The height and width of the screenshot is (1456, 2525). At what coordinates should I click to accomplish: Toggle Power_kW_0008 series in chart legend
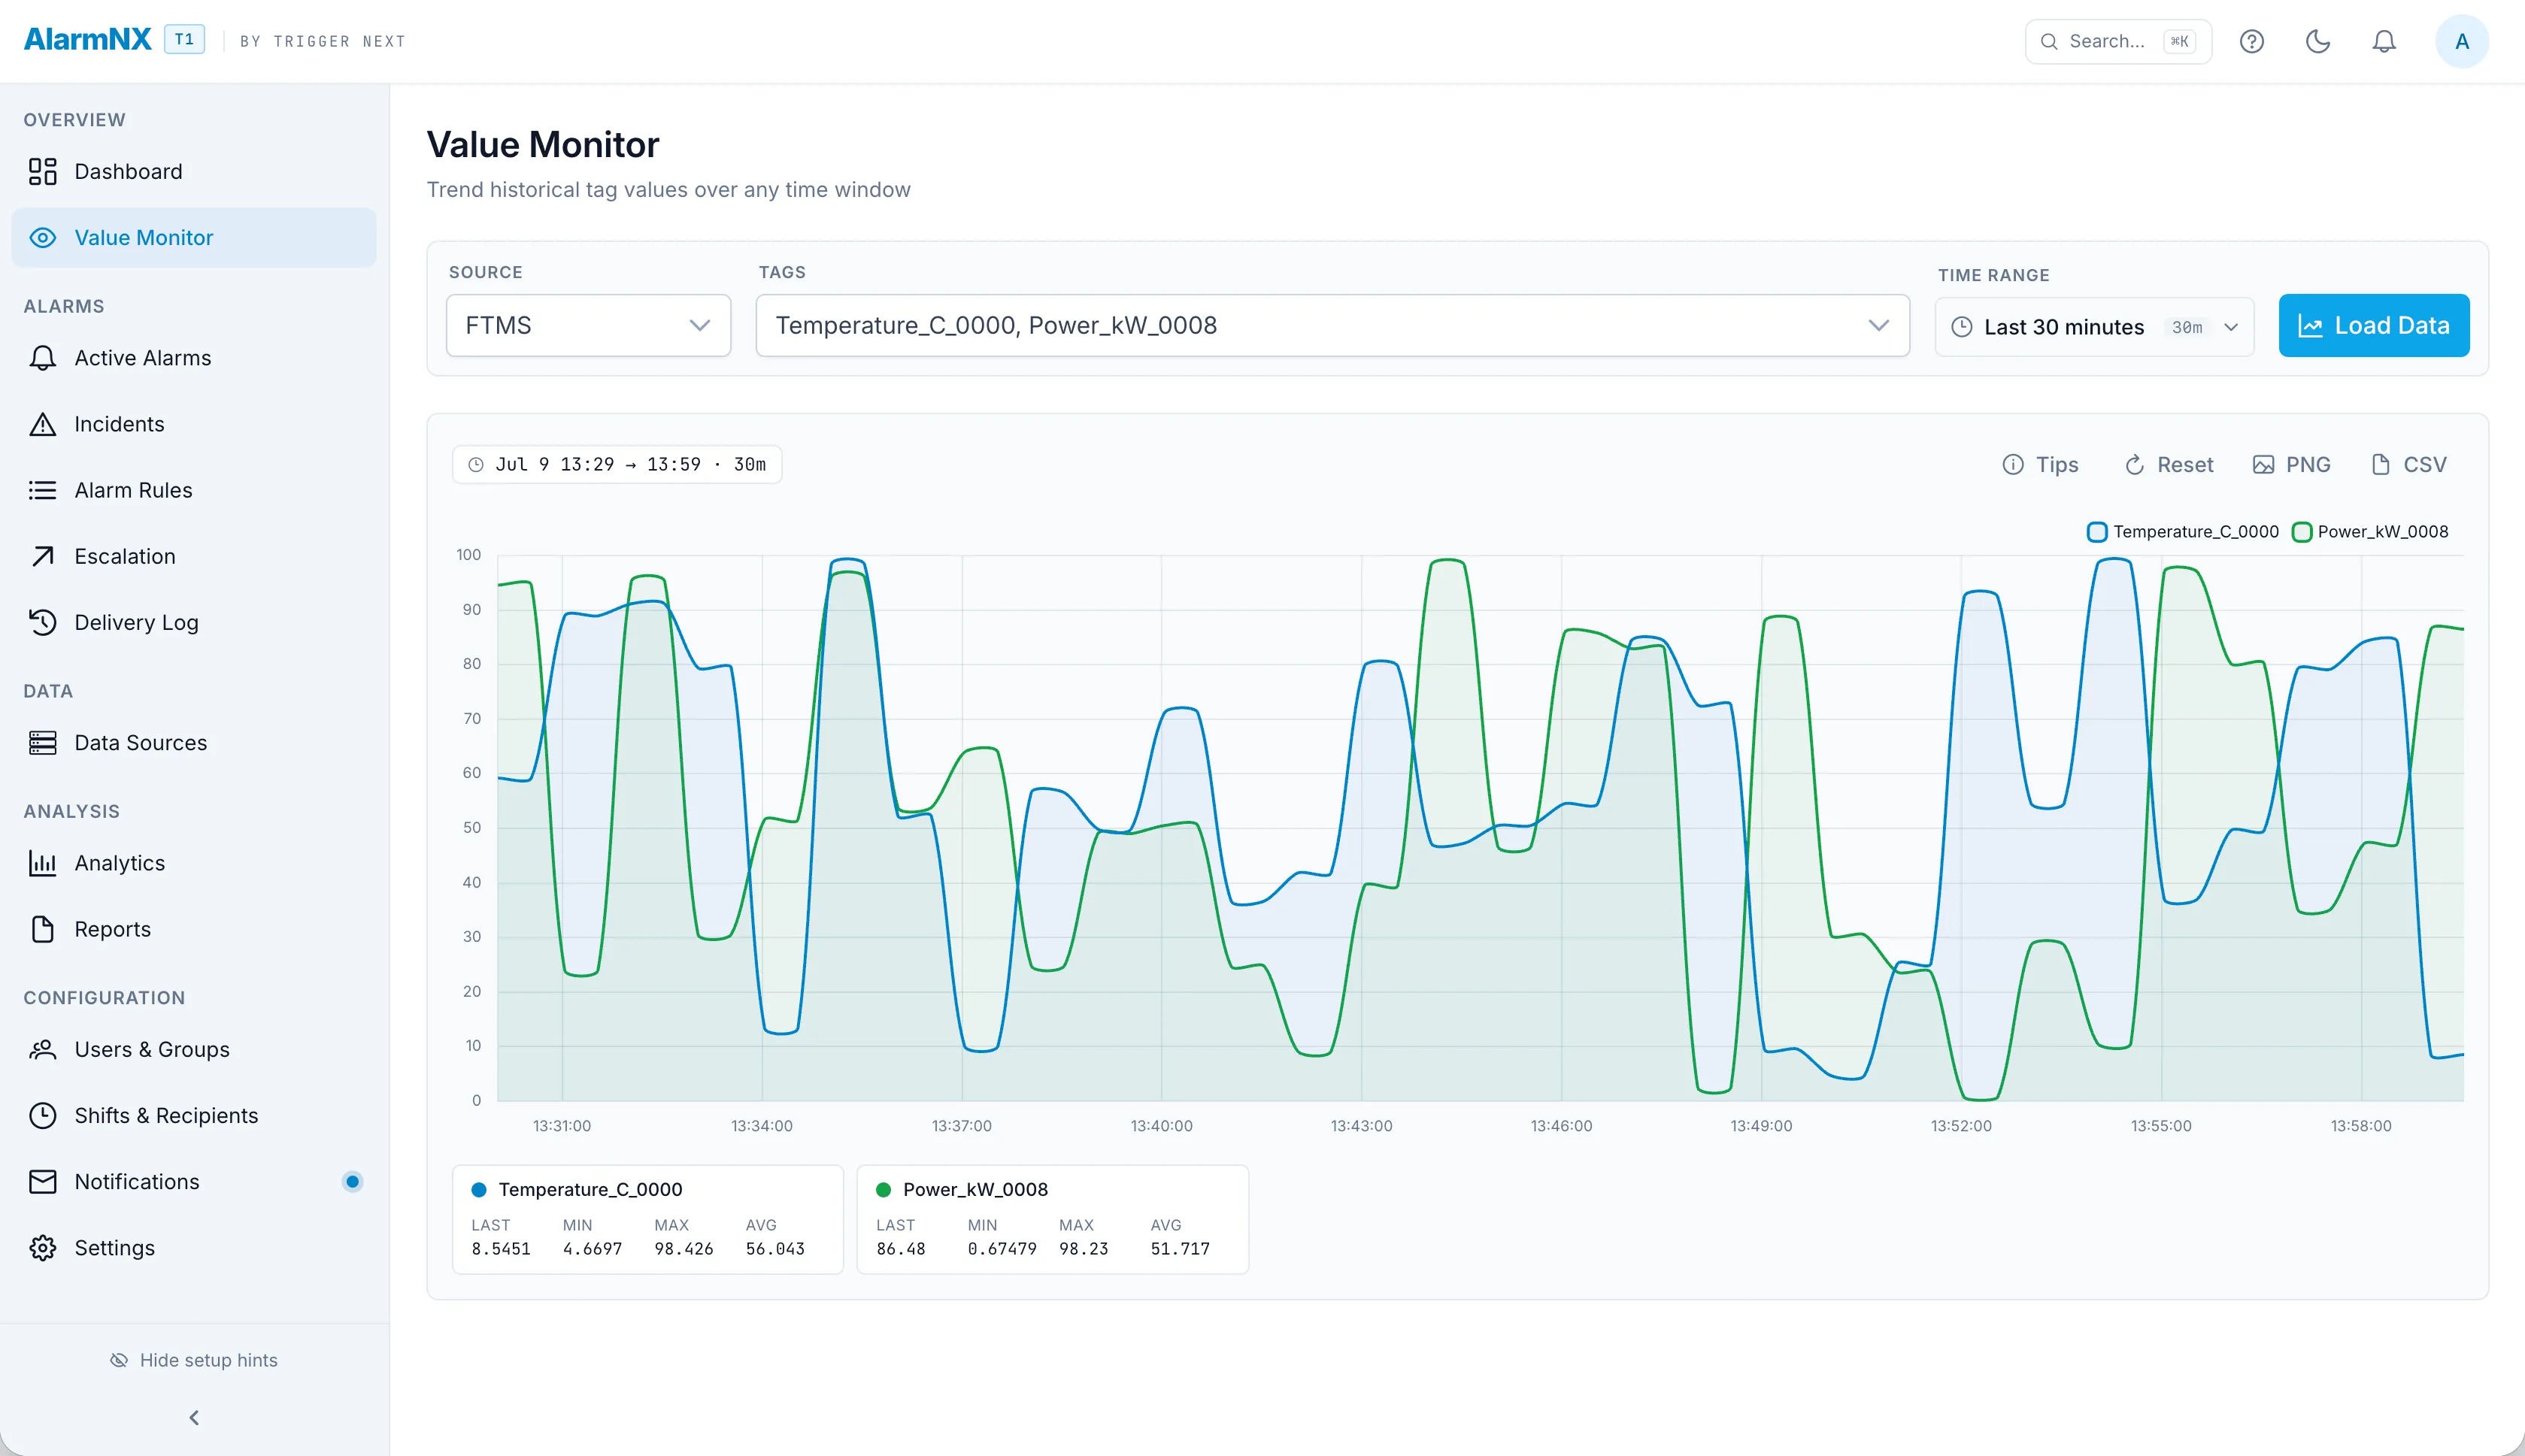pyautogui.click(x=2370, y=531)
